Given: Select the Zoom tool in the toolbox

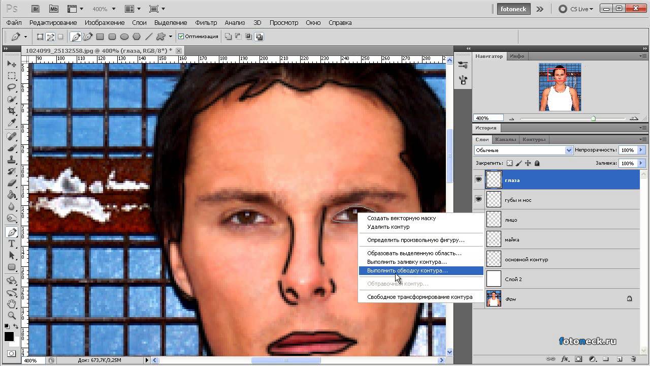Looking at the screenshot, I should click(x=11, y=316).
